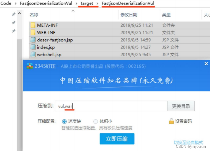The height and width of the screenshot is (151, 210).
Task: Select the index.jsp file name
Action: click(46, 47)
